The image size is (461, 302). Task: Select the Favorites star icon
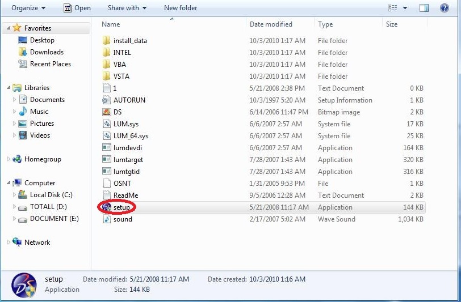coord(17,28)
